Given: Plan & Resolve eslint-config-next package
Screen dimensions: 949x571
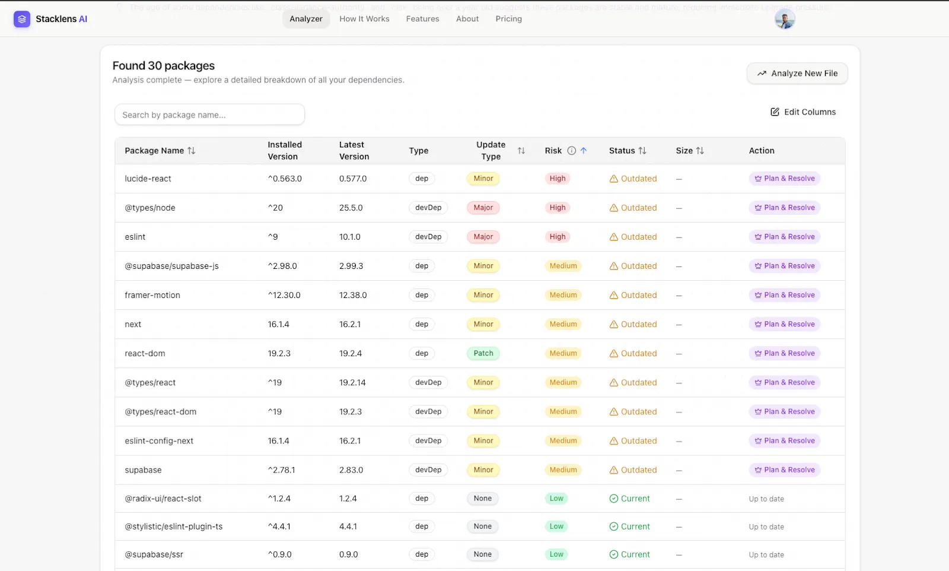Looking at the screenshot, I should pos(784,440).
